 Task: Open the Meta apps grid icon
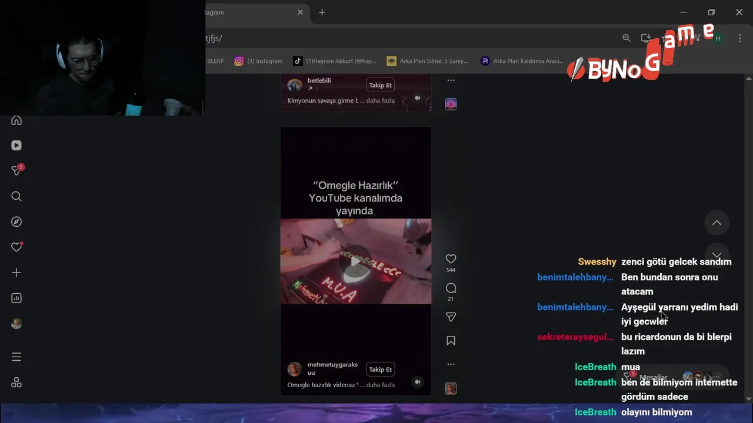(16, 382)
